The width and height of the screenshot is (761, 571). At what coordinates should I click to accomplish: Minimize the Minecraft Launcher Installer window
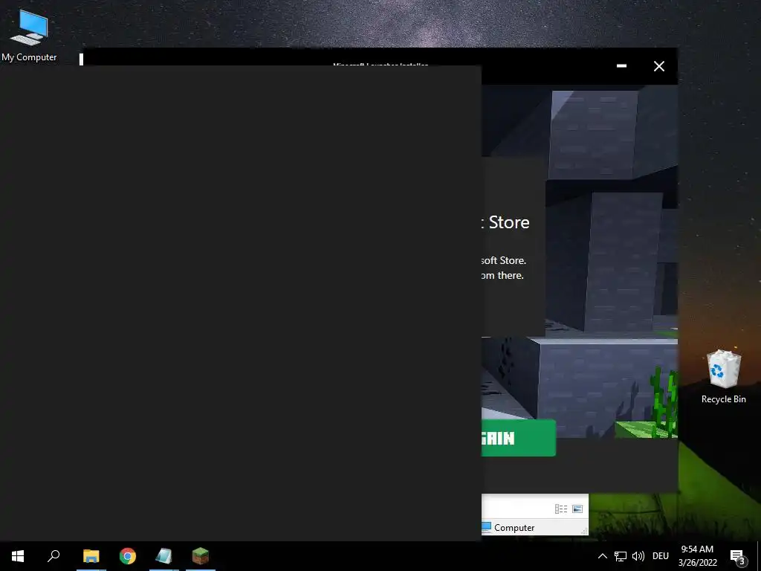tap(621, 66)
